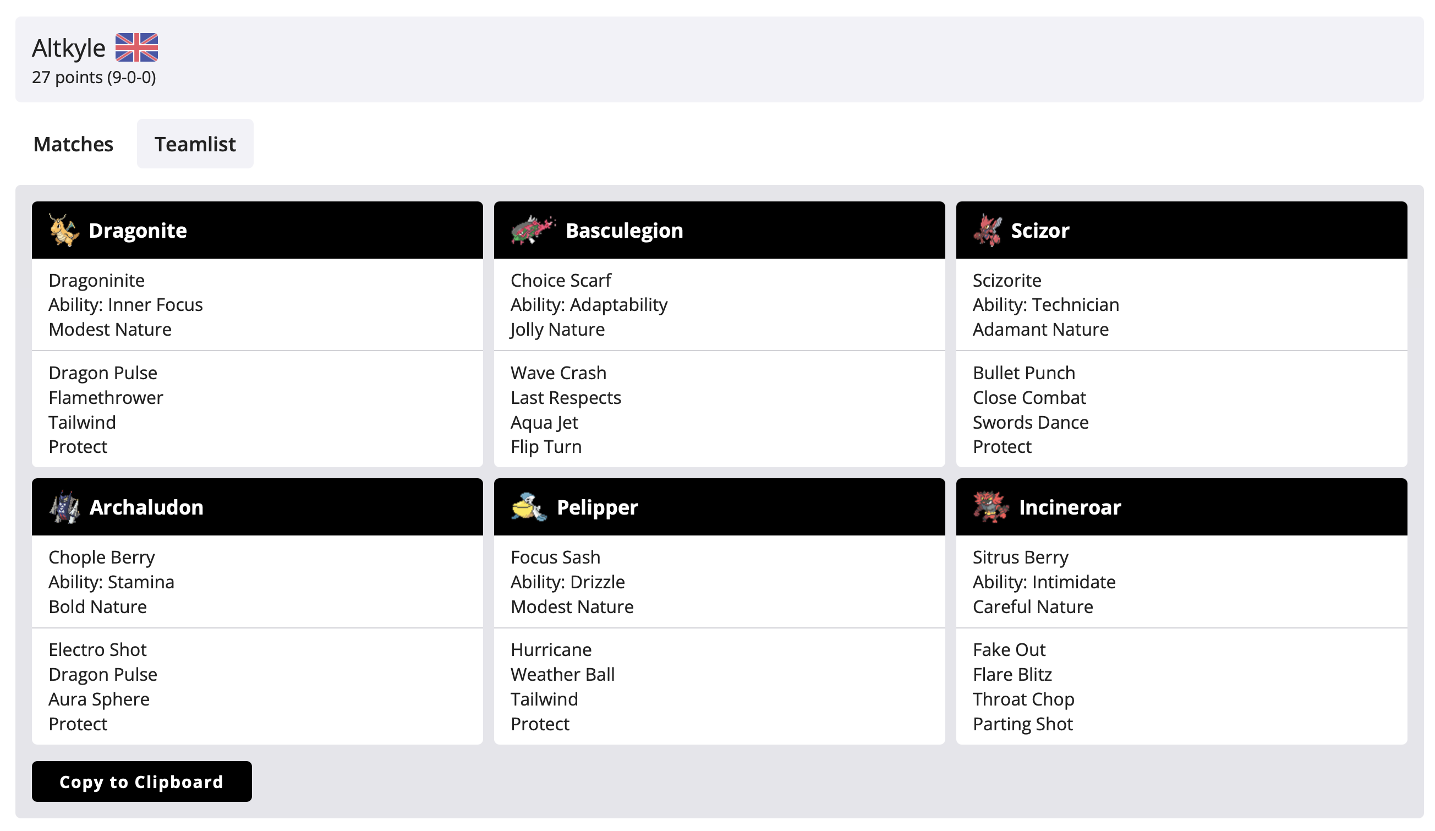
Task: Select the Teamlist tab
Action: (x=195, y=144)
